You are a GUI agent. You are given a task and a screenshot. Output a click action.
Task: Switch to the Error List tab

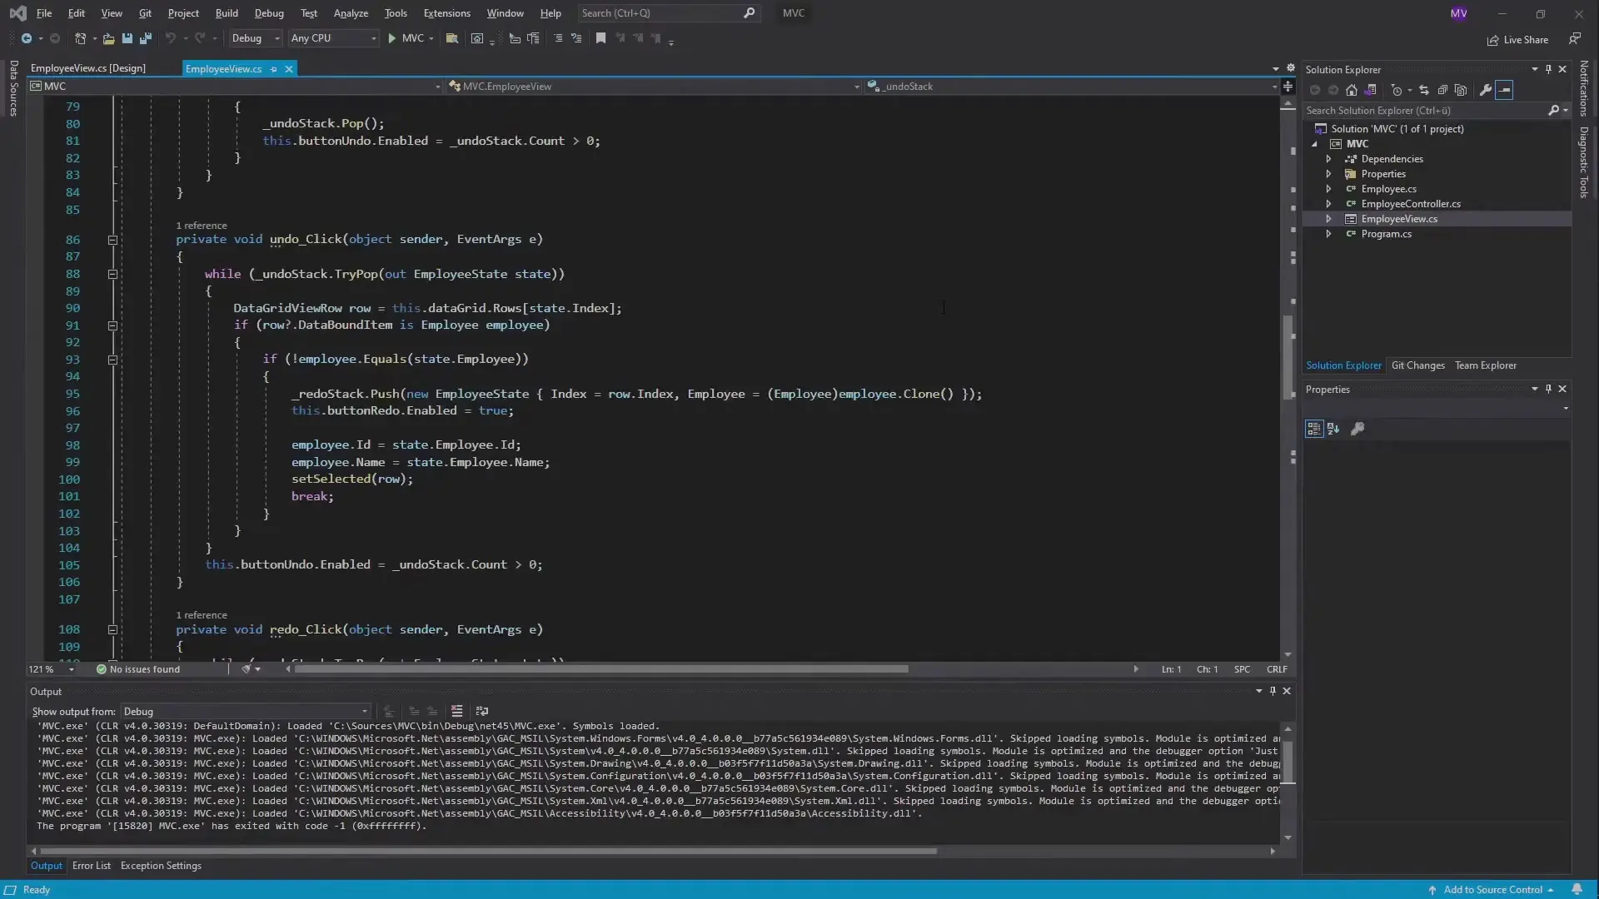pyautogui.click(x=92, y=866)
